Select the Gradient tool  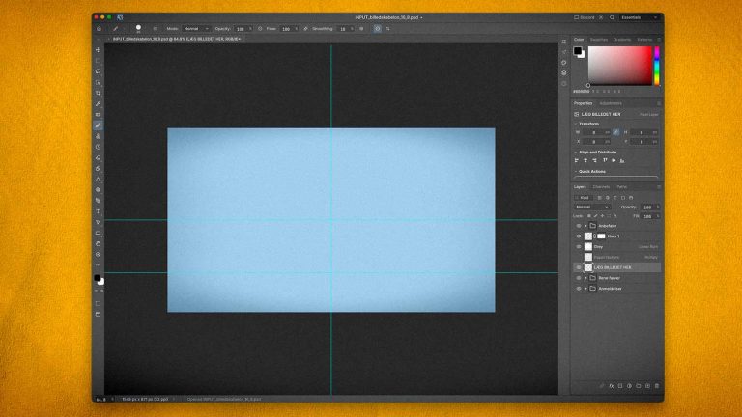pyautogui.click(x=98, y=168)
